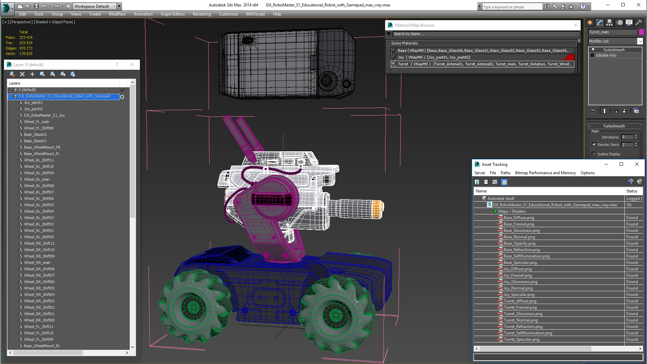Open the Graph Editors menu
This screenshot has width=647, height=364.
173,14
